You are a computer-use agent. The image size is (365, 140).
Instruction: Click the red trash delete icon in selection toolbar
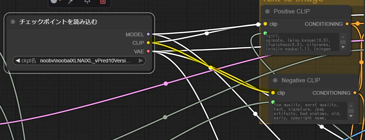[x=102, y=1]
